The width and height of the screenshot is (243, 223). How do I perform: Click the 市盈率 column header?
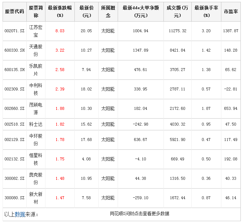click(231, 11)
